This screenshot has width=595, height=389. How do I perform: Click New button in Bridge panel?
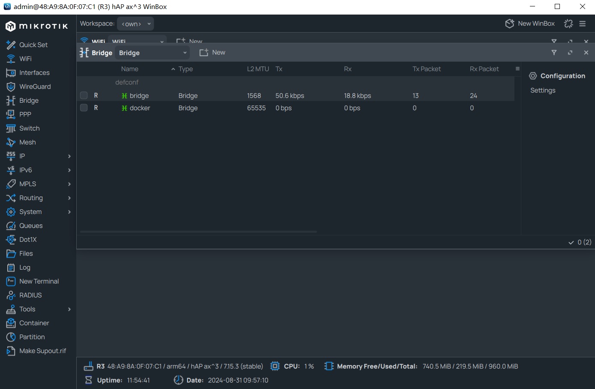click(x=212, y=53)
